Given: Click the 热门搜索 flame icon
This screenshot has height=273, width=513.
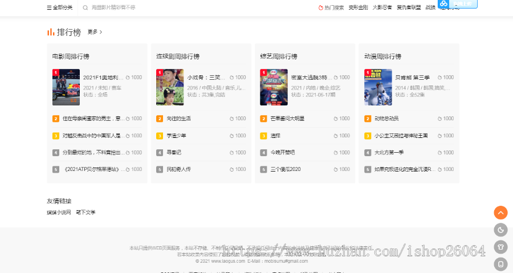Looking at the screenshot, I should [x=320, y=7].
